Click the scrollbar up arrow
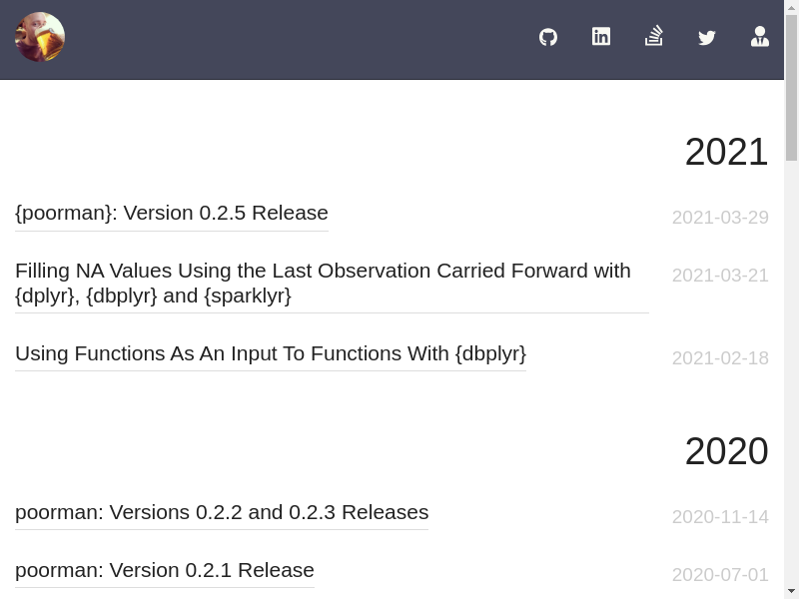The width and height of the screenshot is (799, 599). (791, 8)
